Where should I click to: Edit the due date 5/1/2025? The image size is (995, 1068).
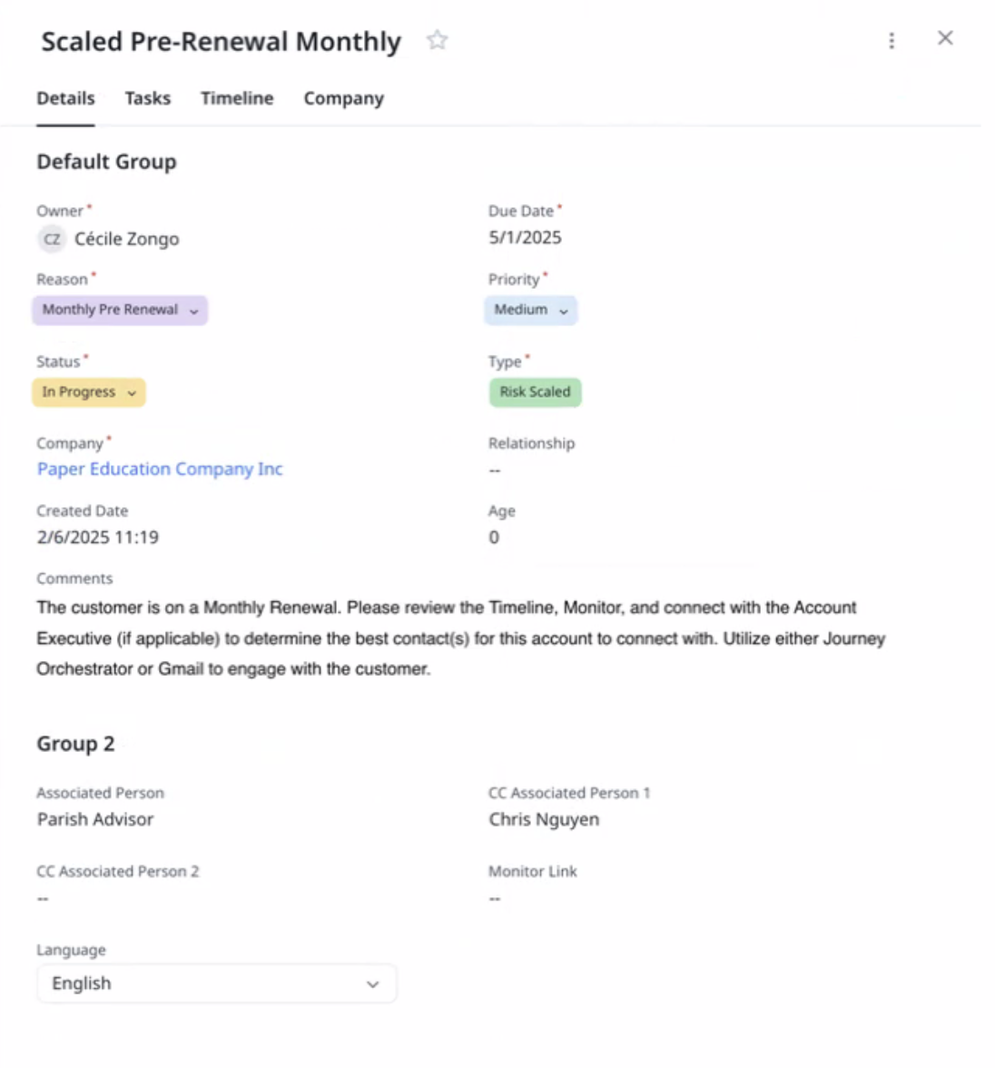click(525, 238)
